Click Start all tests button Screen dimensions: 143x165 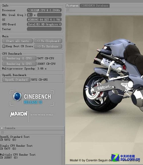[17, 41]
